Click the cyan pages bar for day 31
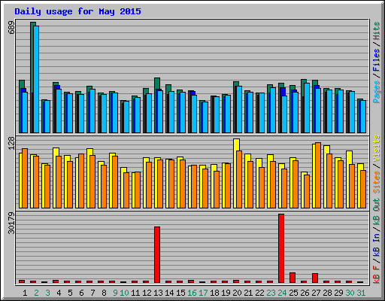385x301 pixels. coord(363,117)
